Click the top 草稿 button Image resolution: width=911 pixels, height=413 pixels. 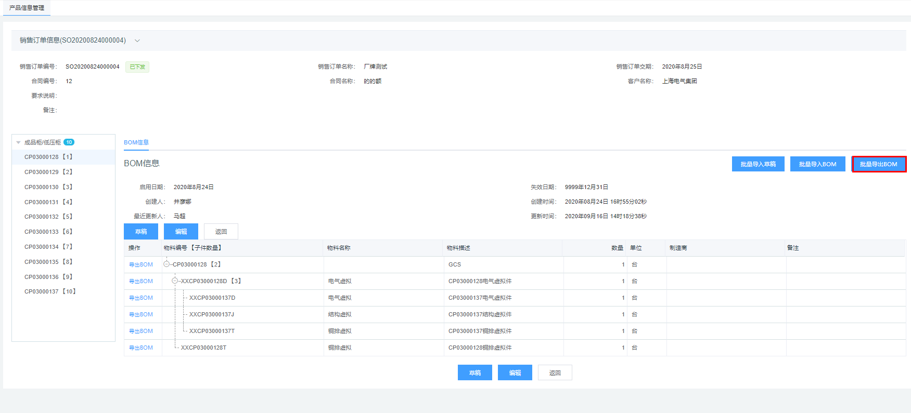point(141,232)
